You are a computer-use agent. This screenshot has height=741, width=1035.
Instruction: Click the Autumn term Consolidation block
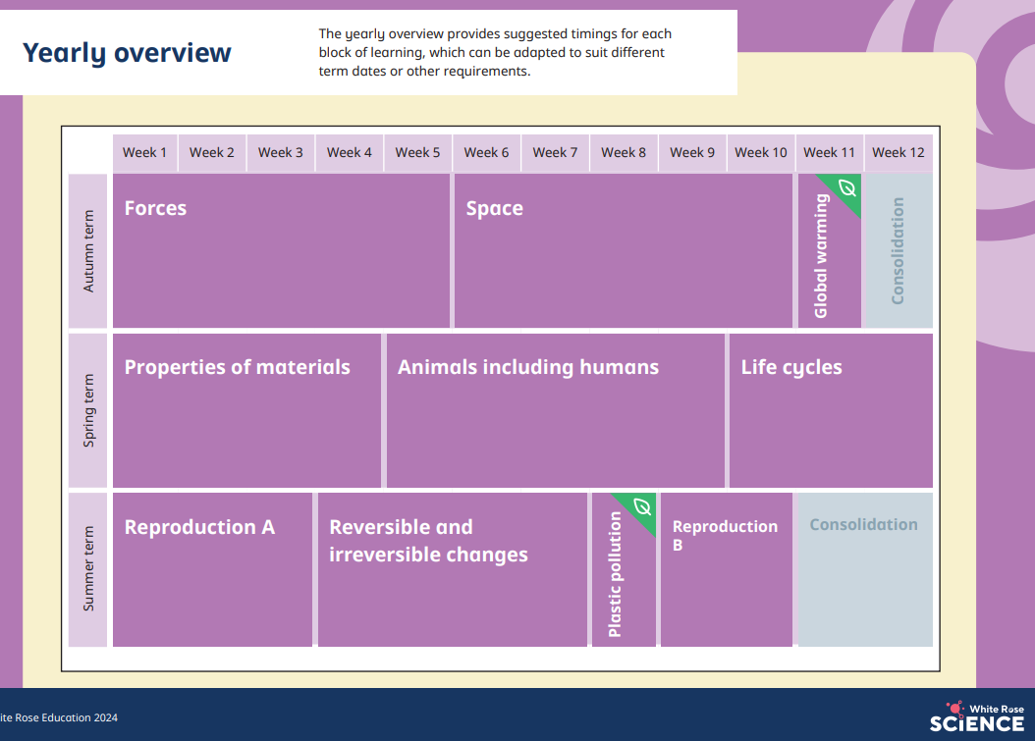click(x=898, y=250)
